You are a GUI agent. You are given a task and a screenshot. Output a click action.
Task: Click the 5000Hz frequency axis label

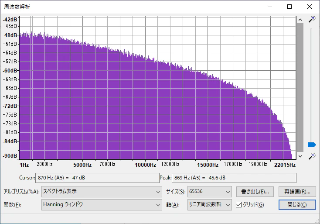[82, 165]
